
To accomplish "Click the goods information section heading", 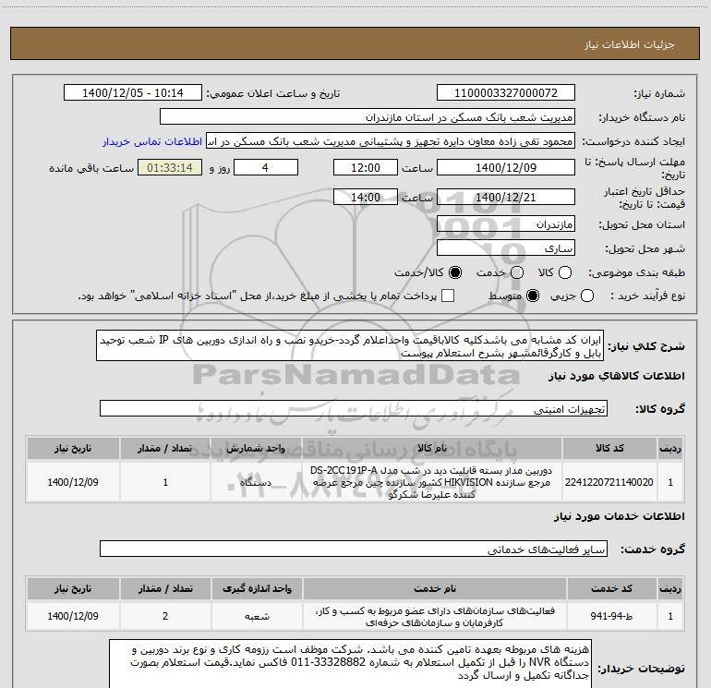I will (x=616, y=376).
